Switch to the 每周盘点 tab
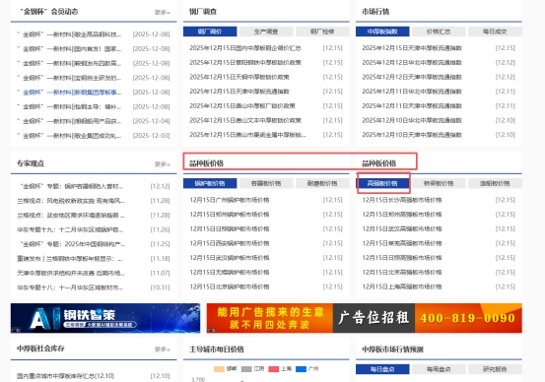The height and width of the screenshot is (382, 545). click(439, 369)
